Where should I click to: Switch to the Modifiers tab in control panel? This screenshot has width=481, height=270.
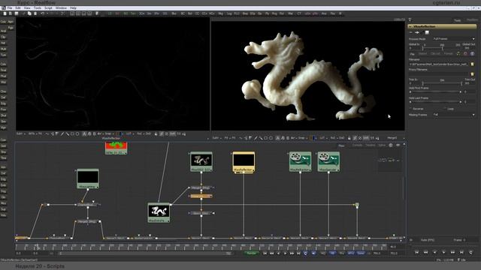pyautogui.click(x=472, y=19)
